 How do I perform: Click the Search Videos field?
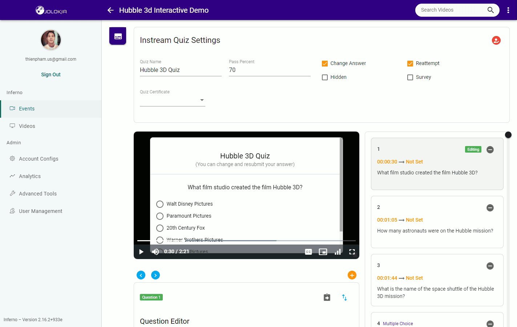click(452, 10)
